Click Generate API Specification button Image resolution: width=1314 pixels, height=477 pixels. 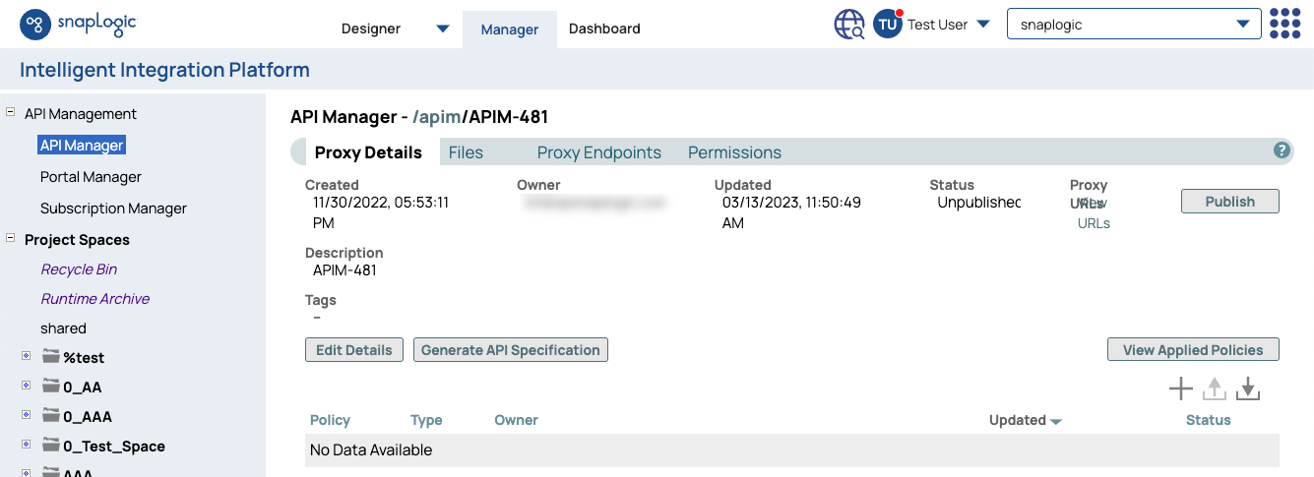511,349
